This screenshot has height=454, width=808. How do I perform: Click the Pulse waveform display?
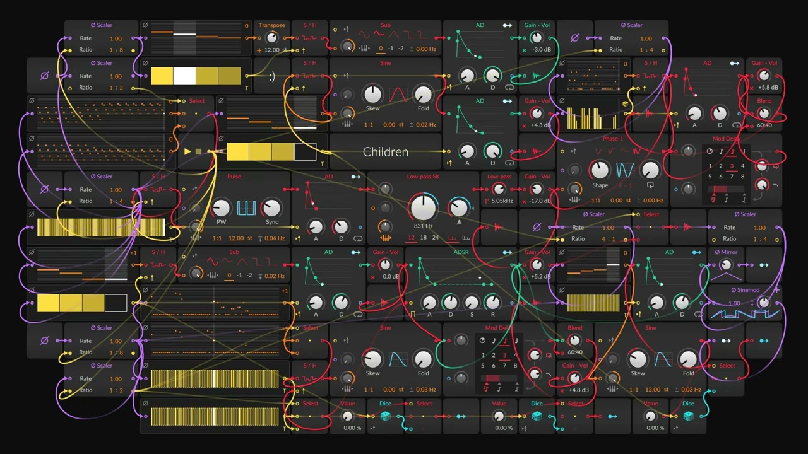(x=246, y=208)
